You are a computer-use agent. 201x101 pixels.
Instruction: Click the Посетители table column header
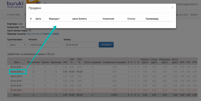click(x=33, y=62)
